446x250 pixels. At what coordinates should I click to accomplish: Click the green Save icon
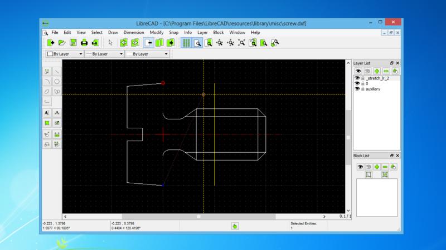[73, 43]
